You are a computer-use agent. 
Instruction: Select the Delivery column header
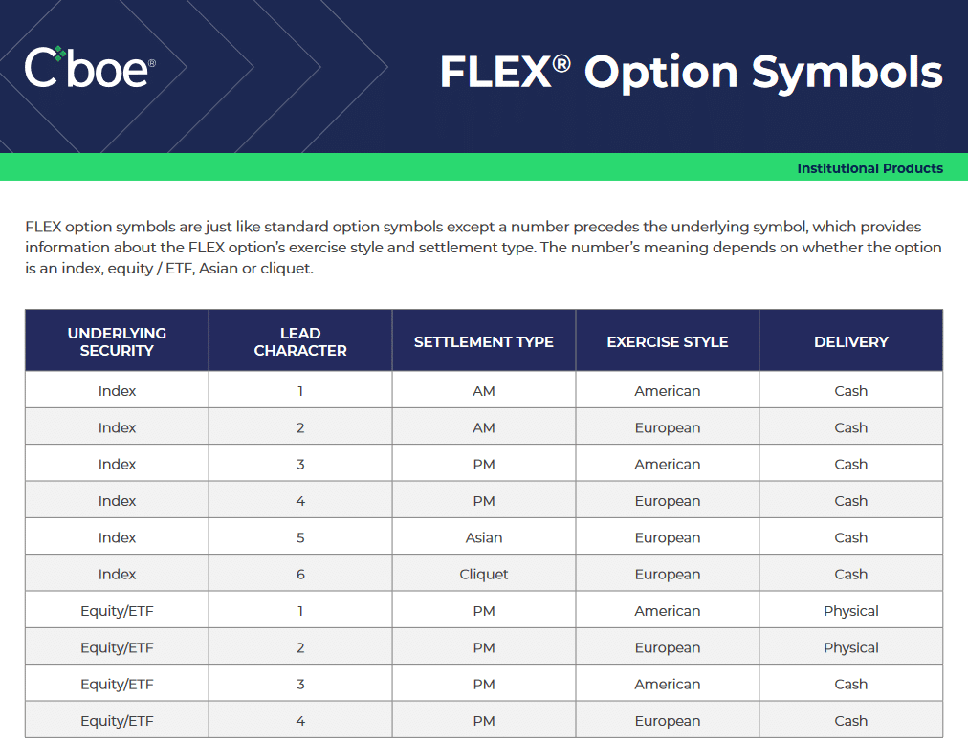pos(851,341)
